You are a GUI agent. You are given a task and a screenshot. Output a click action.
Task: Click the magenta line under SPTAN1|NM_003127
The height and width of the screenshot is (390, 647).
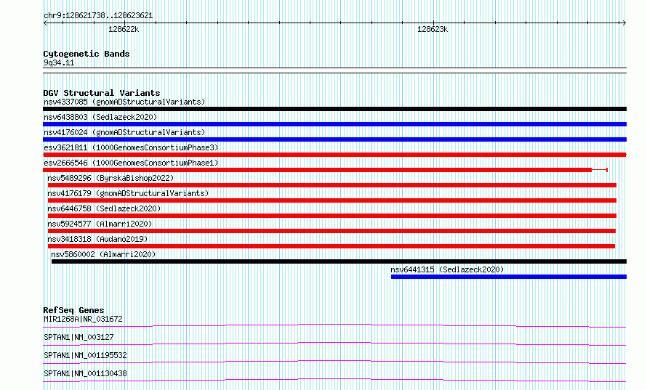[334, 344]
